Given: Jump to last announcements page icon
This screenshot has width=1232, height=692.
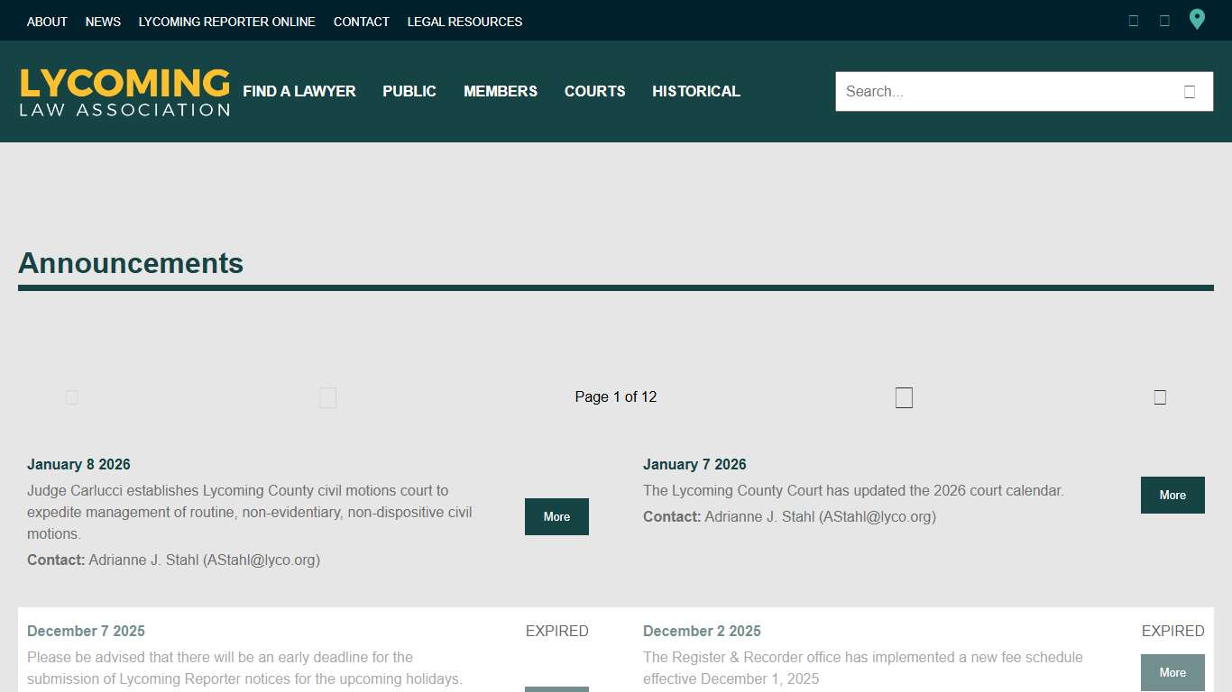Looking at the screenshot, I should coord(1160,397).
